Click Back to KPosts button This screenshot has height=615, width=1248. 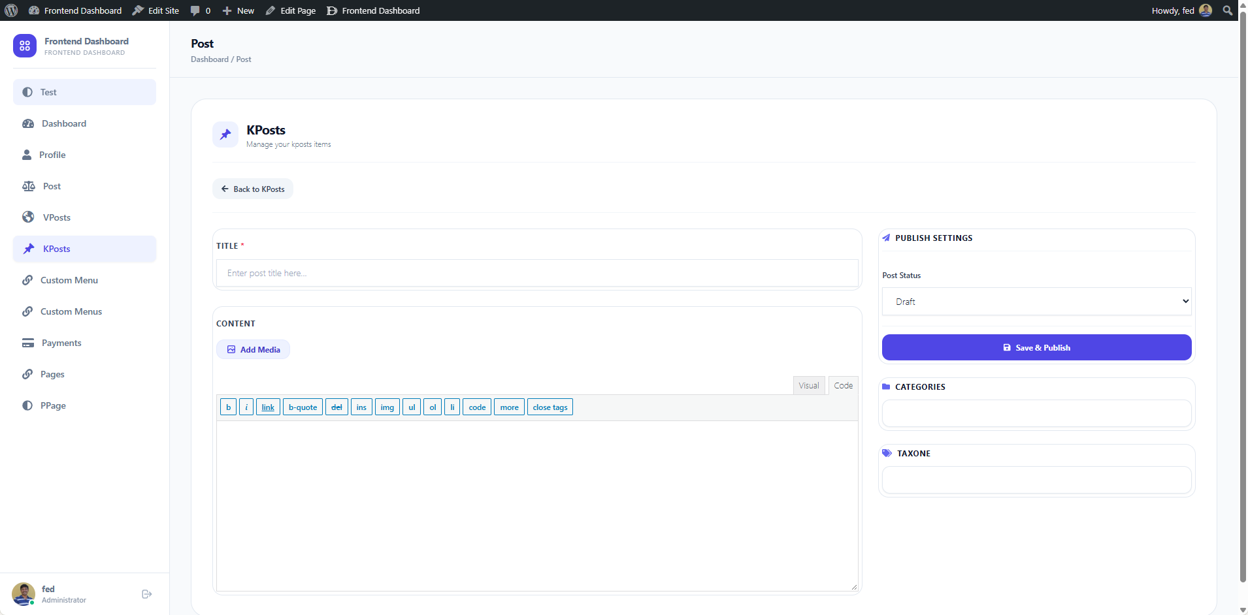(x=253, y=189)
